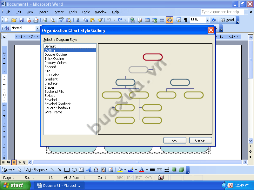Click the Cut scissors icon
Viewport: 254px width, 190px height.
point(78,20)
